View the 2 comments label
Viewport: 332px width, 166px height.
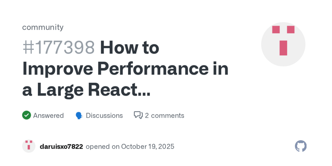pos(165,116)
